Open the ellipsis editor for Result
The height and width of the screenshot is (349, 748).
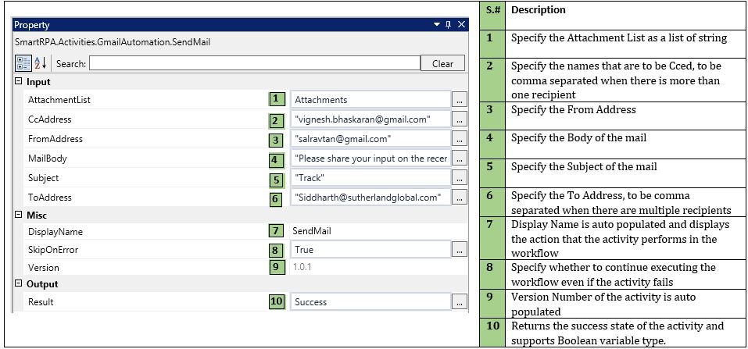pyautogui.click(x=460, y=302)
